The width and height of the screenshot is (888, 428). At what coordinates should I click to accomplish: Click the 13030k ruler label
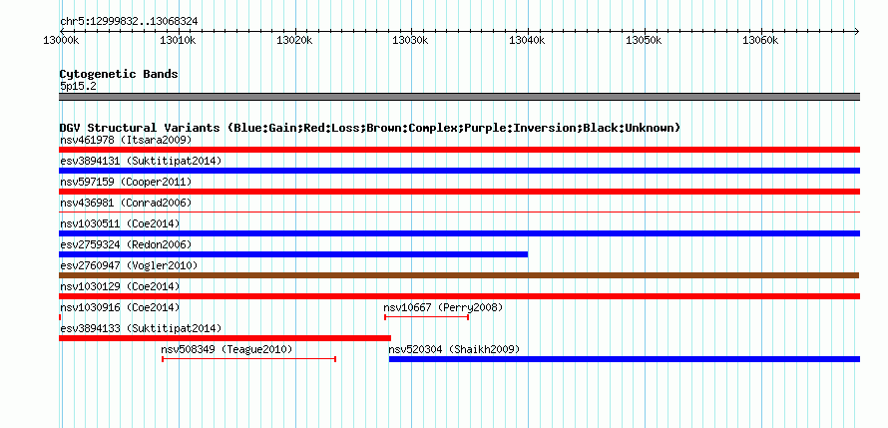(411, 40)
